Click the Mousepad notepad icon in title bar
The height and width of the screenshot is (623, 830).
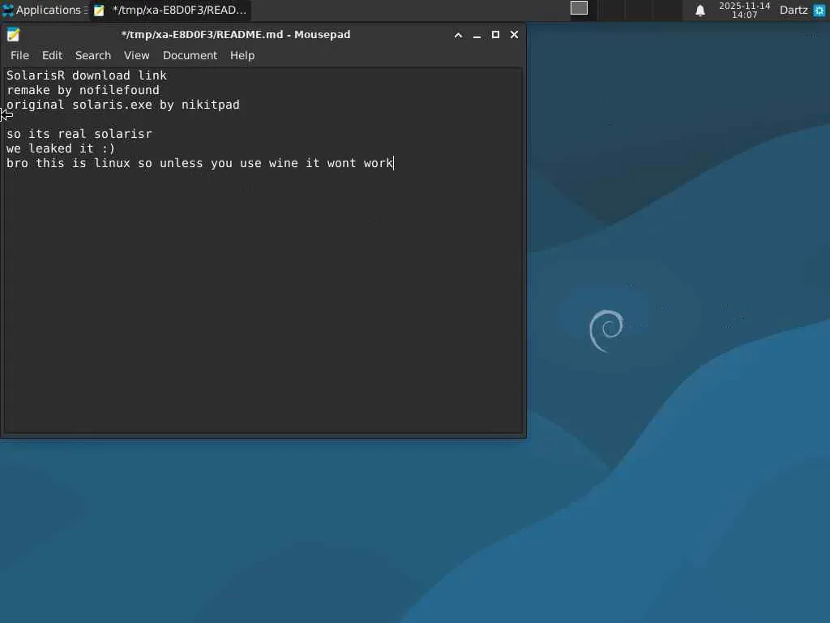click(13, 34)
